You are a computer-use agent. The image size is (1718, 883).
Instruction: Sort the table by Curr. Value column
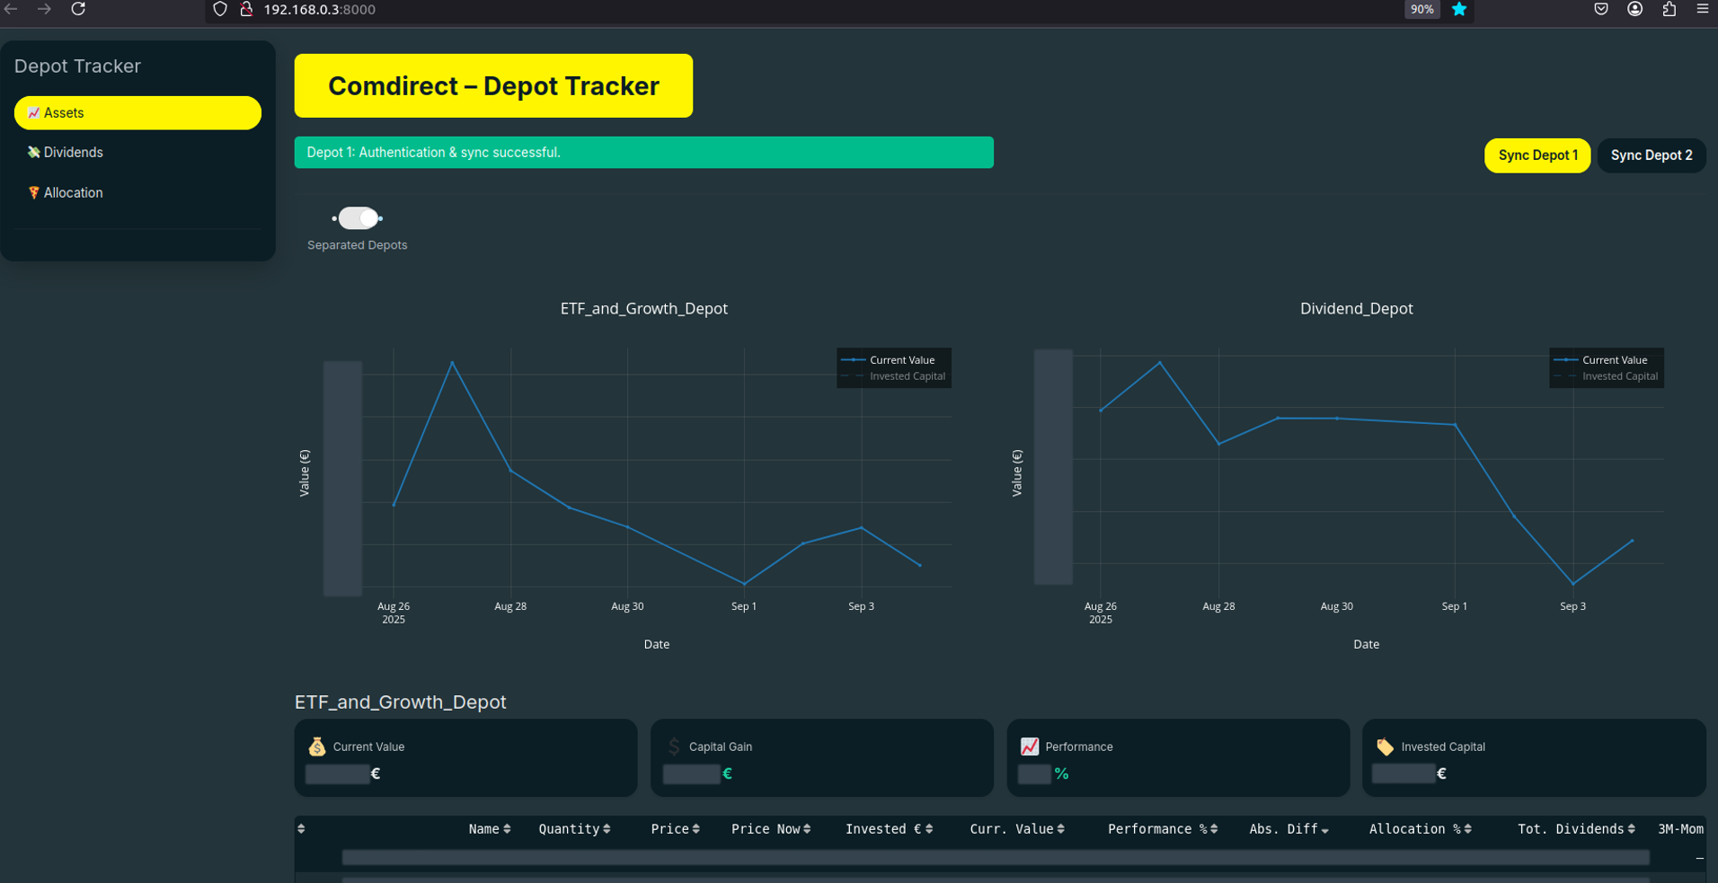1018,829
